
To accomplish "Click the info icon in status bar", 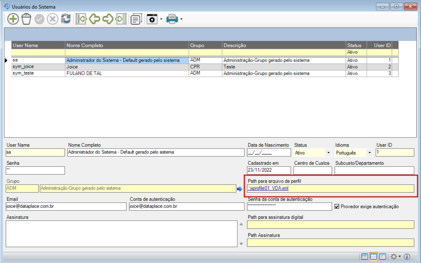I will coord(407,256).
